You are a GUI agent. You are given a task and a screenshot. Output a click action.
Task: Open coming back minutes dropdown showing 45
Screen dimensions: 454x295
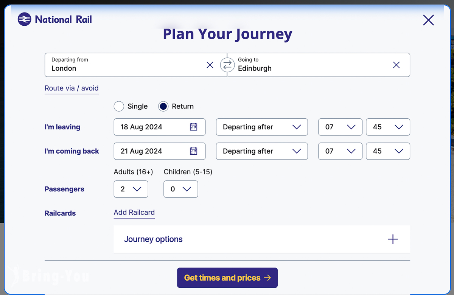388,151
